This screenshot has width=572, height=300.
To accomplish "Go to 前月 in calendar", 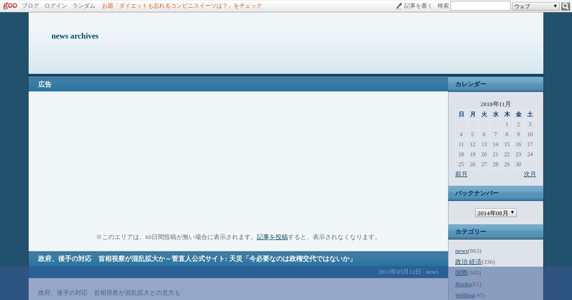I will click(x=461, y=174).
